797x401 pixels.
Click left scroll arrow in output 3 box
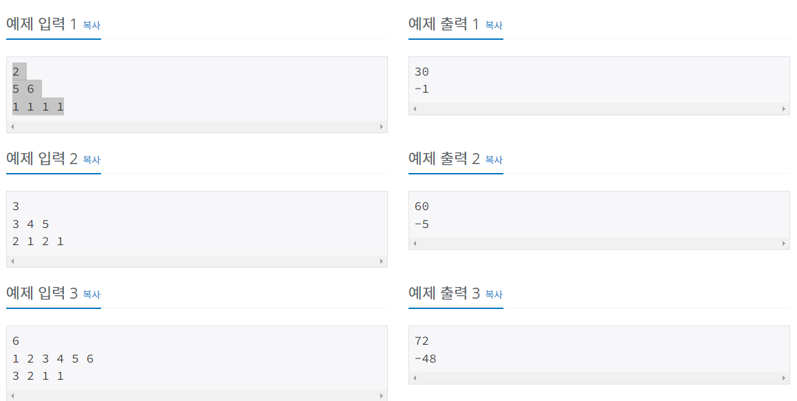click(x=415, y=378)
